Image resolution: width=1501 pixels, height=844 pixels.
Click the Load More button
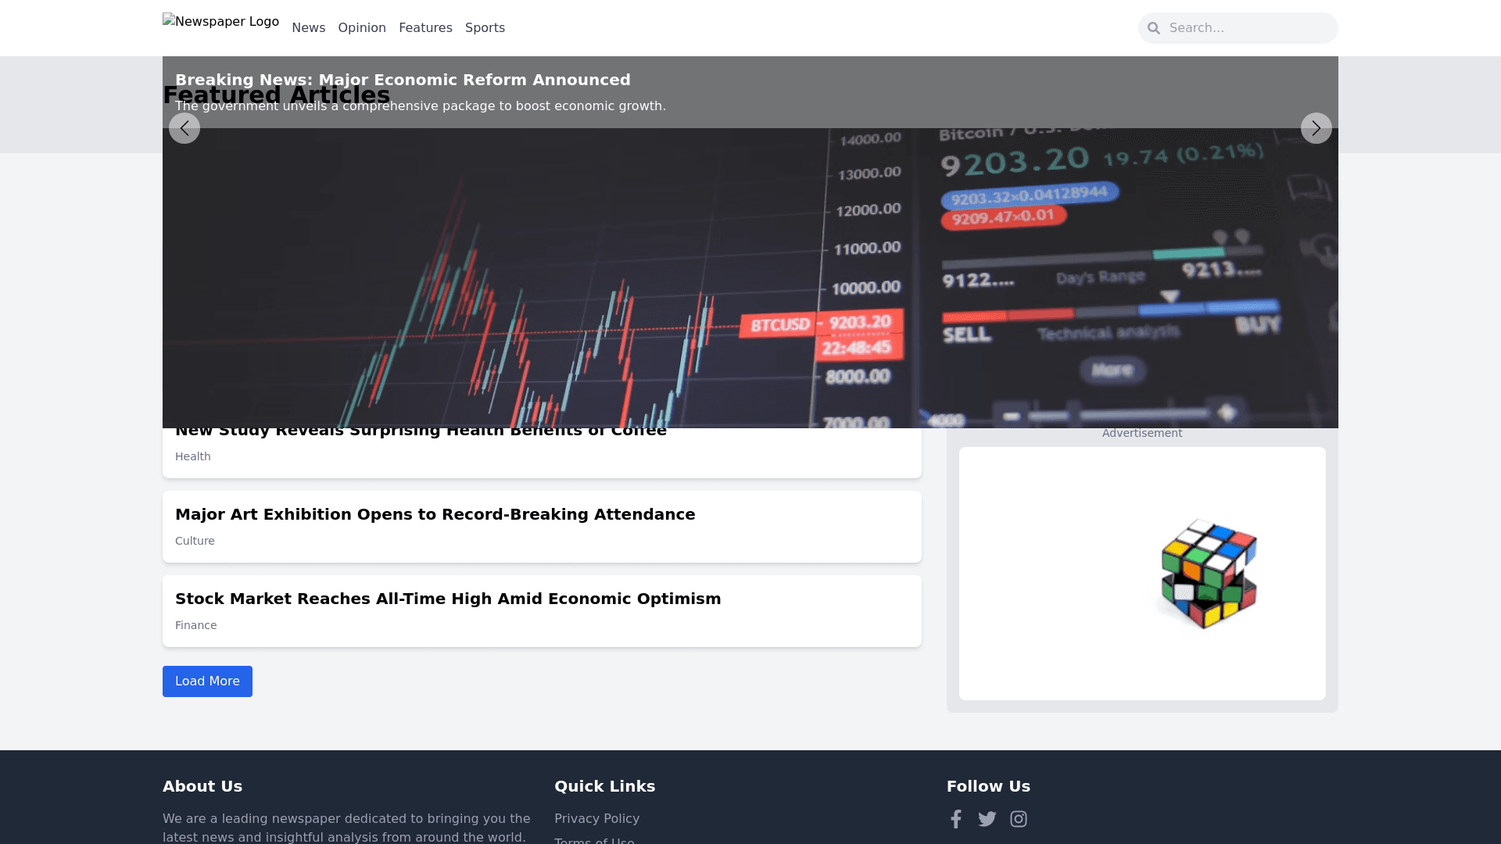pos(207,681)
